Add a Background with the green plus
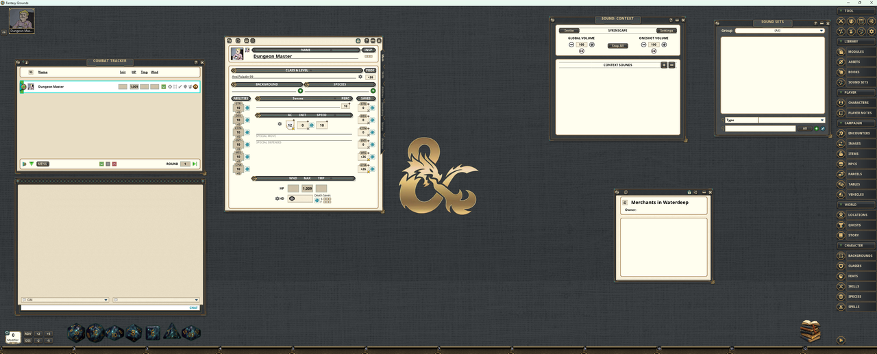877x354 pixels. coord(300,90)
